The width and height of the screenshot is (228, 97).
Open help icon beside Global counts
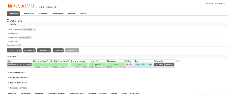[x=20, y=45]
